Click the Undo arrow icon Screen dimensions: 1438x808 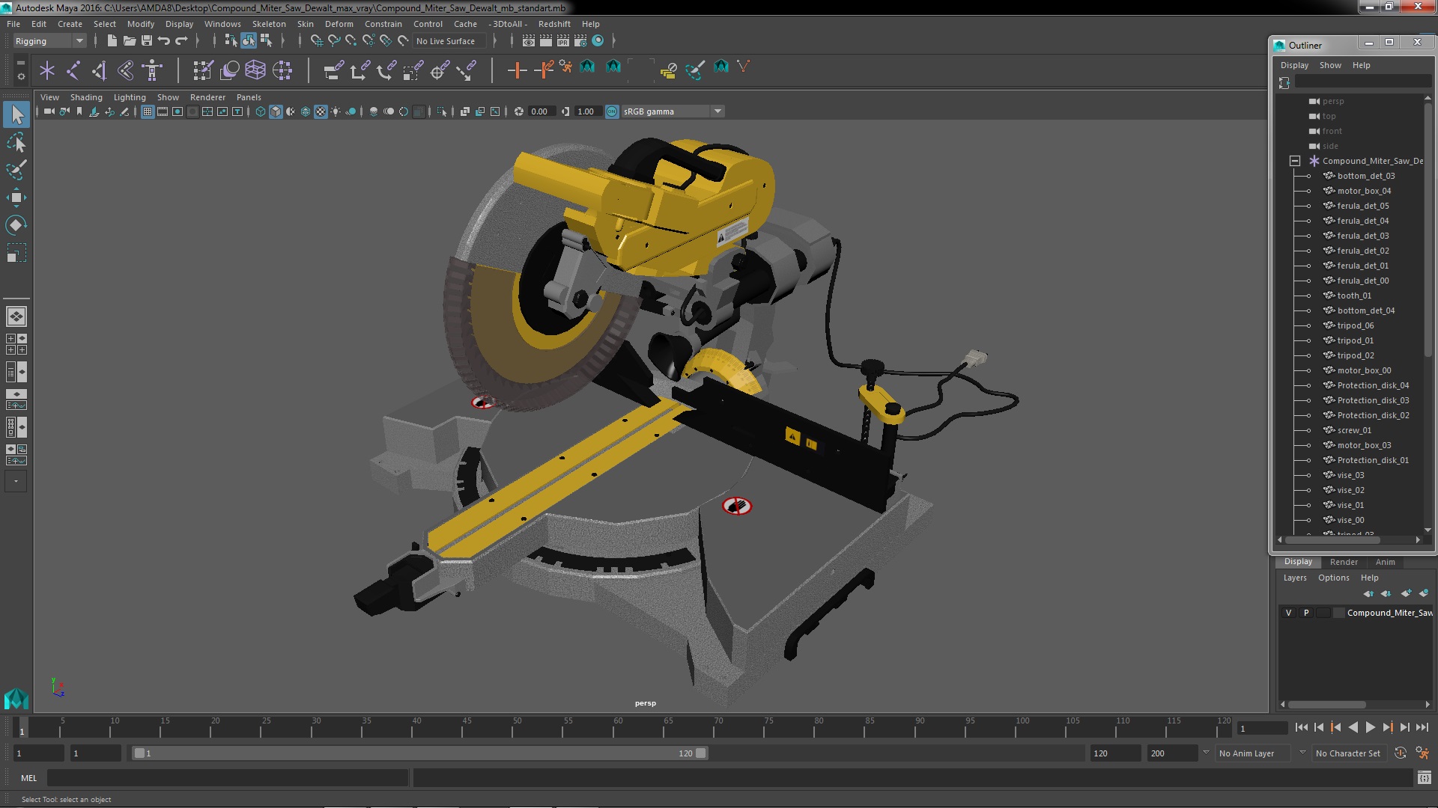click(164, 41)
